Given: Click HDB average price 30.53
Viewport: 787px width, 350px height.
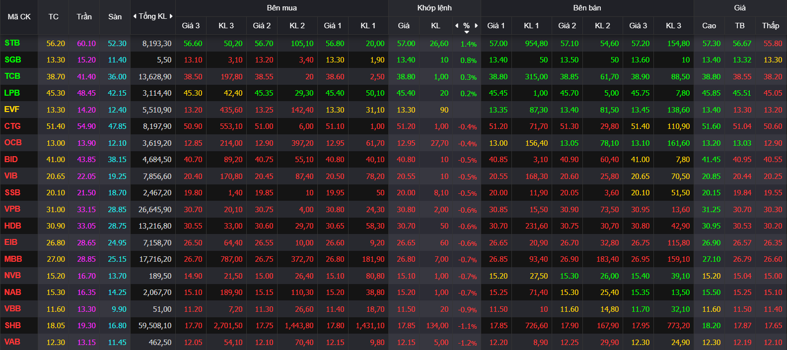Looking at the screenshot, I should (x=742, y=226).
